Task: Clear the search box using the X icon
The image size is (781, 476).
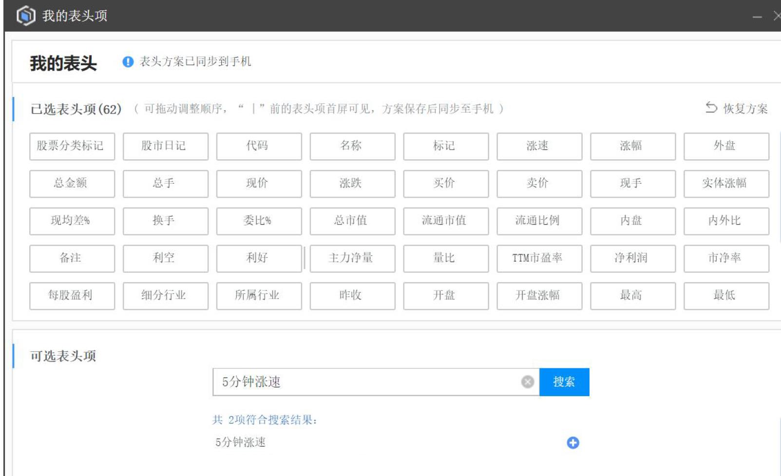Action: pos(527,382)
